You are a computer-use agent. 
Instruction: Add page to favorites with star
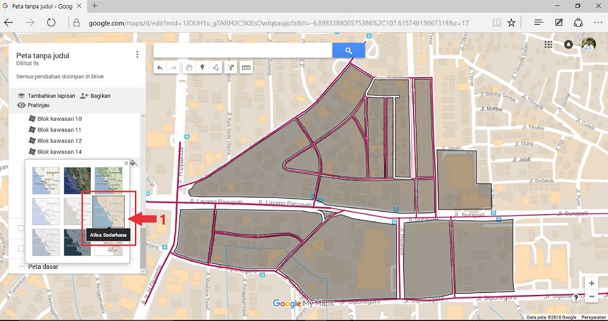coord(511,23)
